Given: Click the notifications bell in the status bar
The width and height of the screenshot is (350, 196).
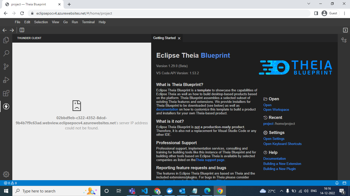Looking at the screenshot, I should (337, 183).
